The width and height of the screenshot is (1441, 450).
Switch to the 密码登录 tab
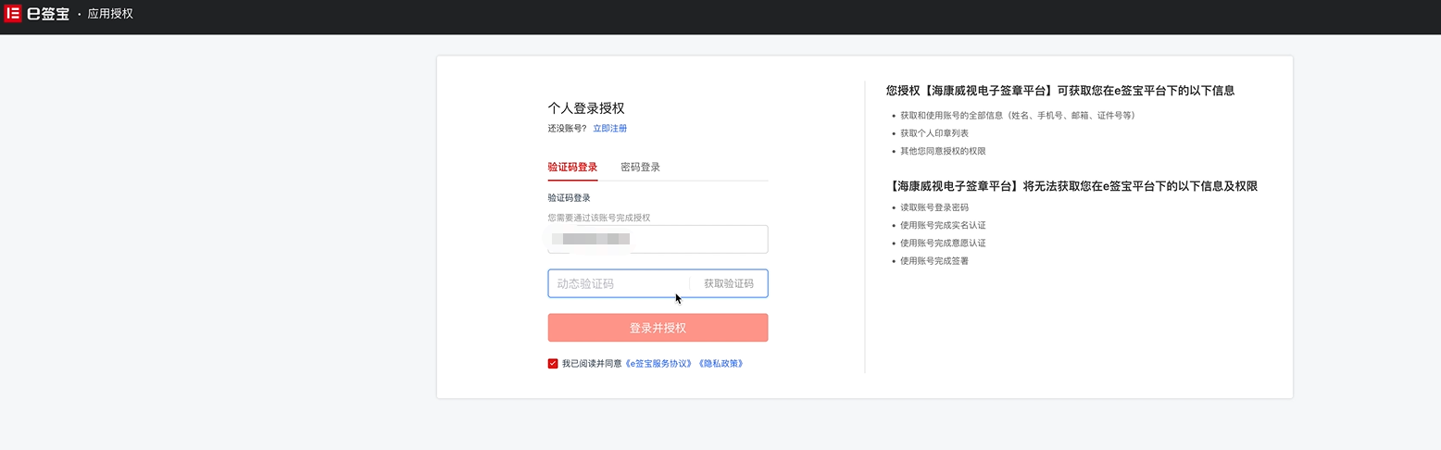click(640, 168)
